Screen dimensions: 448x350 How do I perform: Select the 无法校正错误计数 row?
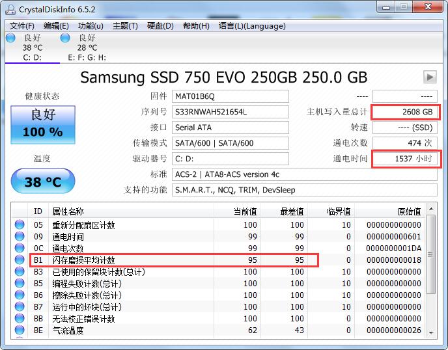tap(219, 318)
